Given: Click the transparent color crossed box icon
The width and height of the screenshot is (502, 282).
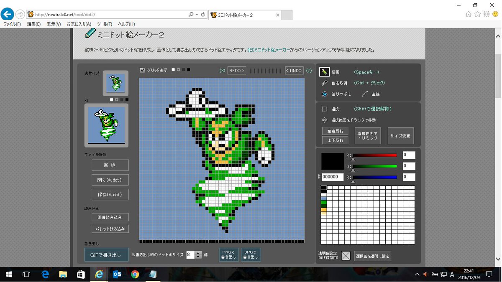Looking at the screenshot, I should pos(346,256).
